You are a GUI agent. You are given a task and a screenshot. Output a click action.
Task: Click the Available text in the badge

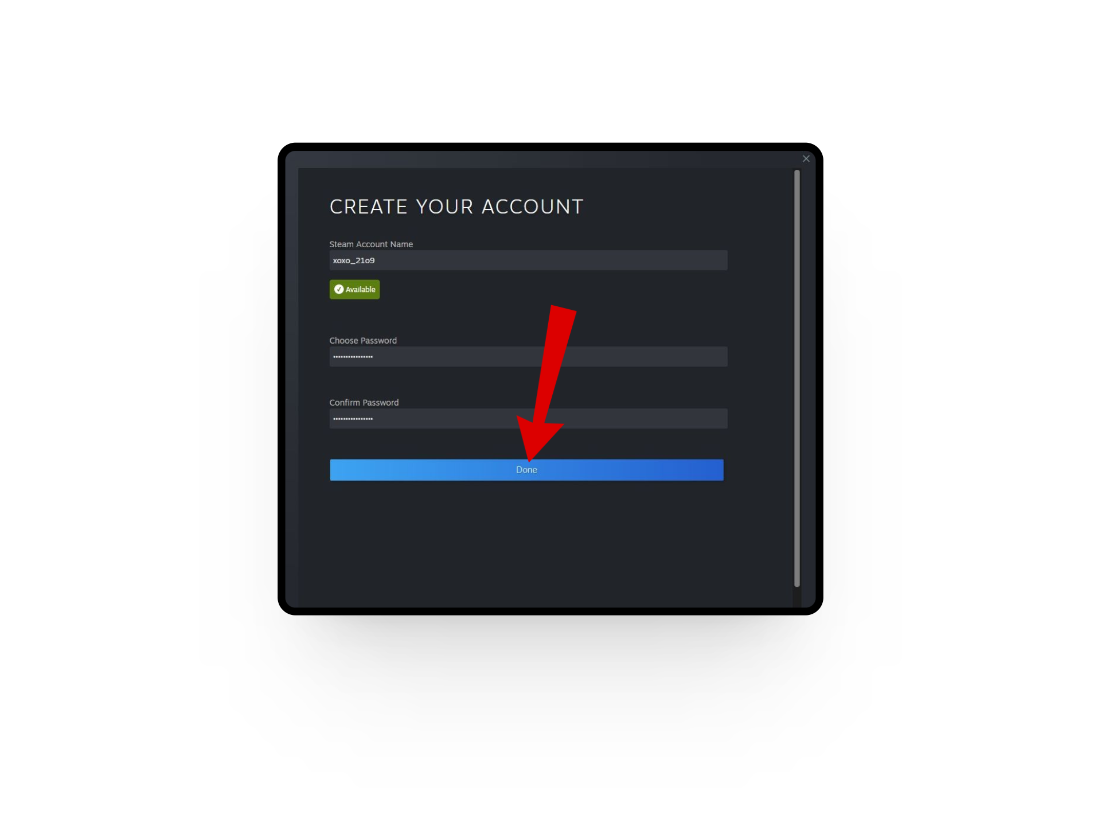click(361, 290)
